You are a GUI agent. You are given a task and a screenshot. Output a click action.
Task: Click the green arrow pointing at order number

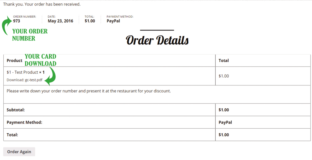coord(7,26)
